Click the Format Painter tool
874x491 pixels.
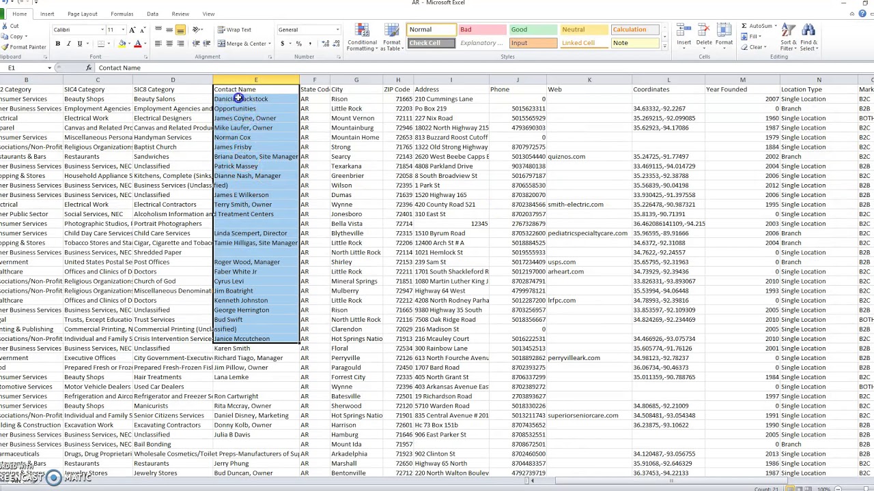click(x=24, y=47)
